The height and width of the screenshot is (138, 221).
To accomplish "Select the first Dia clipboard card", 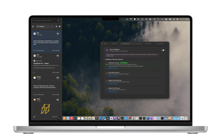I will 46,42.
